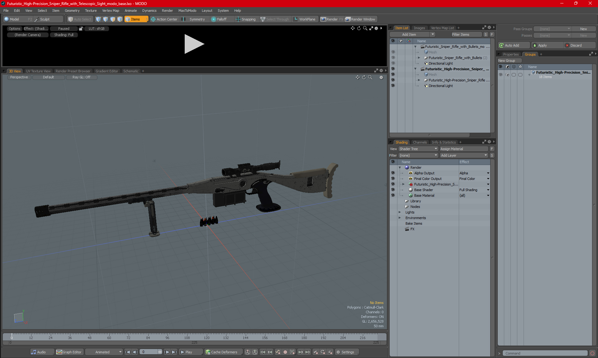Open preview render pane gear settings
The image size is (598, 358).
(376, 28)
